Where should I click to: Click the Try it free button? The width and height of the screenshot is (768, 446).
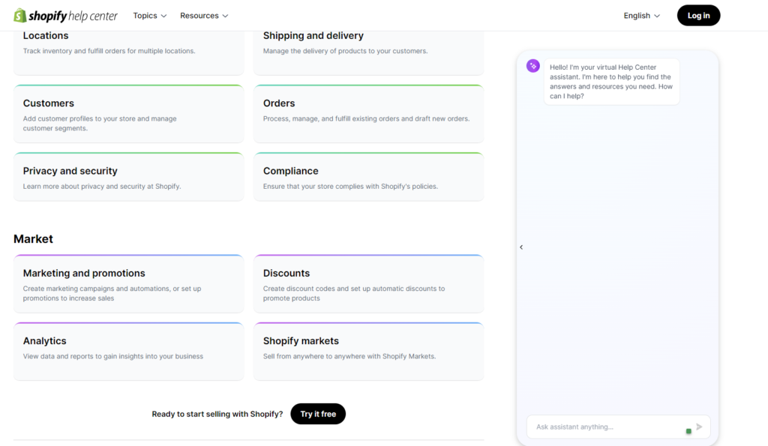click(318, 414)
